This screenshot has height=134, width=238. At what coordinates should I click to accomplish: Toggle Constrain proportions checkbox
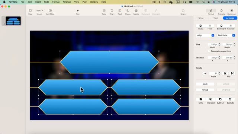pos(209,51)
